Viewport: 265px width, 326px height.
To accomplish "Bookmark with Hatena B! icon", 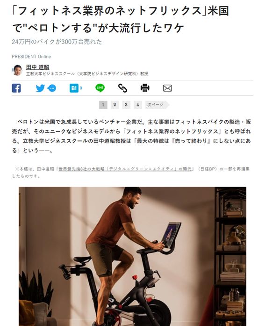I will (x=74, y=88).
